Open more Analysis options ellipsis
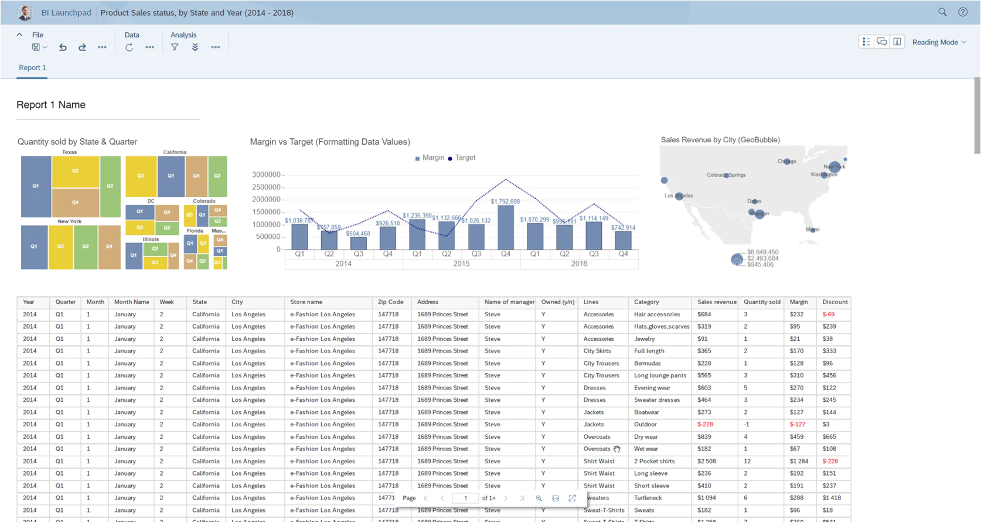Viewport: 981px width, 526px height. tap(215, 47)
